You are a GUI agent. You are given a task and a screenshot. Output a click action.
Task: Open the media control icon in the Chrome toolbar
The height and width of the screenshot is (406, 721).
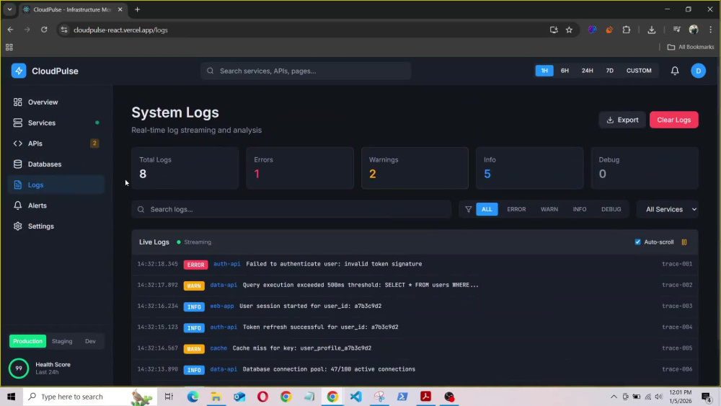(676, 30)
